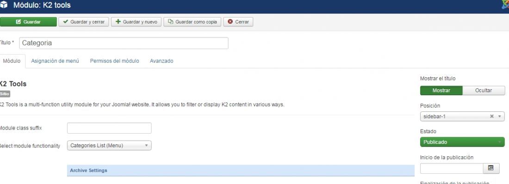
Task: Select Ocultar to hide the title
Action: click(x=484, y=91)
